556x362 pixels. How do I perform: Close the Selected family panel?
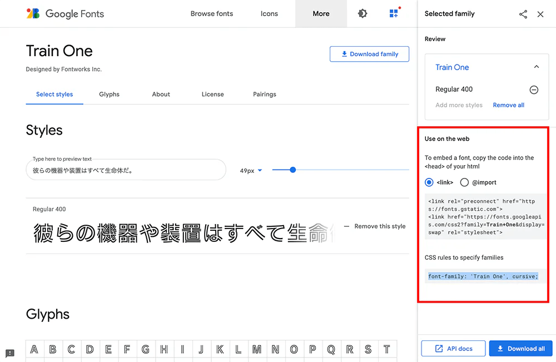tap(540, 14)
